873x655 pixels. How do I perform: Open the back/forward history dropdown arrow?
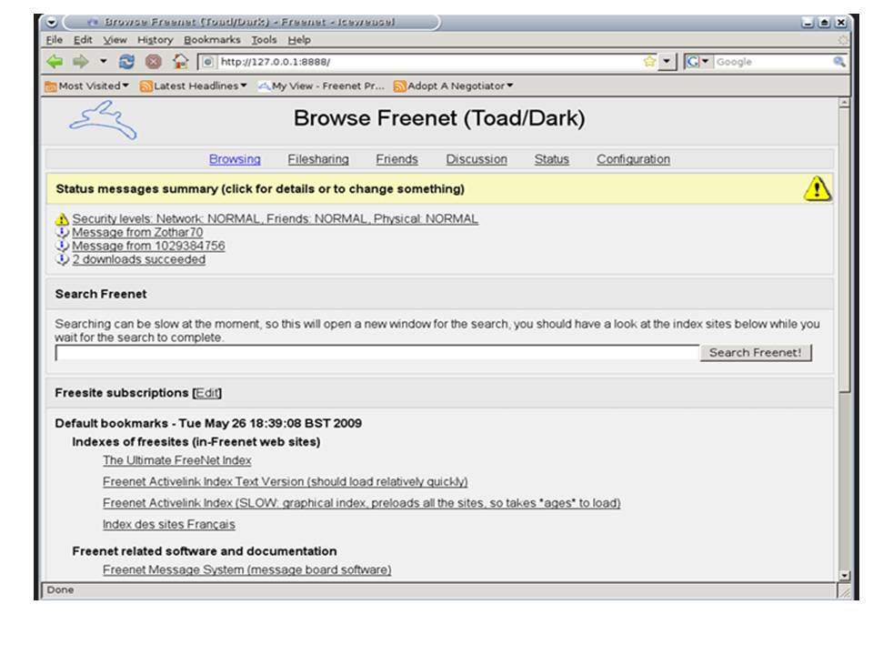tap(103, 61)
